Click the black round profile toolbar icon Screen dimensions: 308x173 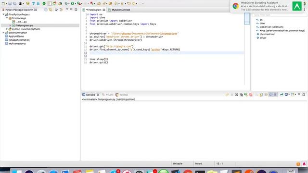tap(20, 3)
